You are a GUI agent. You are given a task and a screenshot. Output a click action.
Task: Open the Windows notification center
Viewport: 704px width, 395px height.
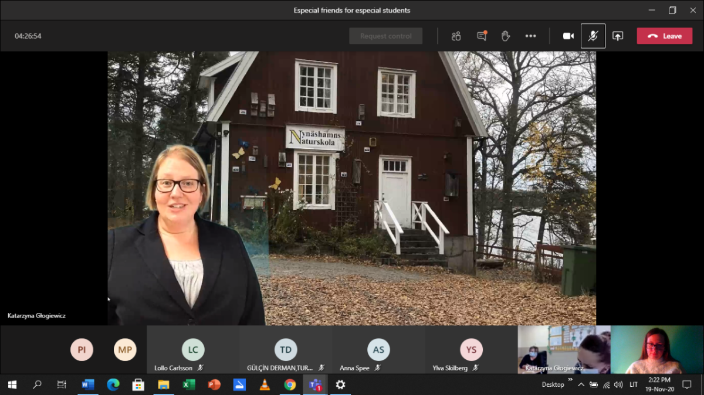tap(687, 384)
